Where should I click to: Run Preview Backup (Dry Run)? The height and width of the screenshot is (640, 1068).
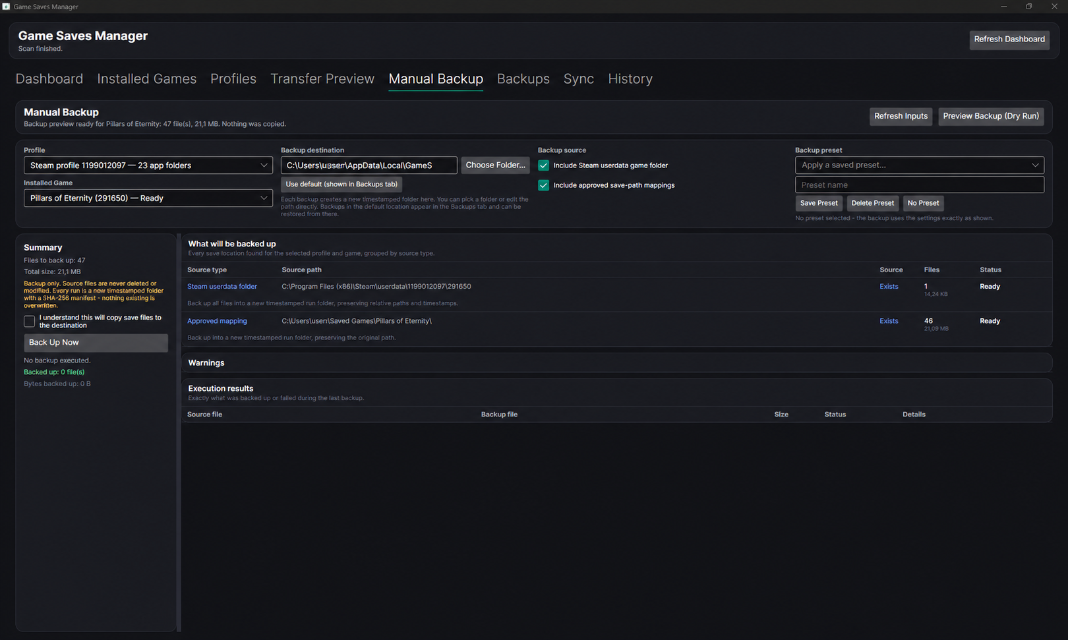point(991,116)
